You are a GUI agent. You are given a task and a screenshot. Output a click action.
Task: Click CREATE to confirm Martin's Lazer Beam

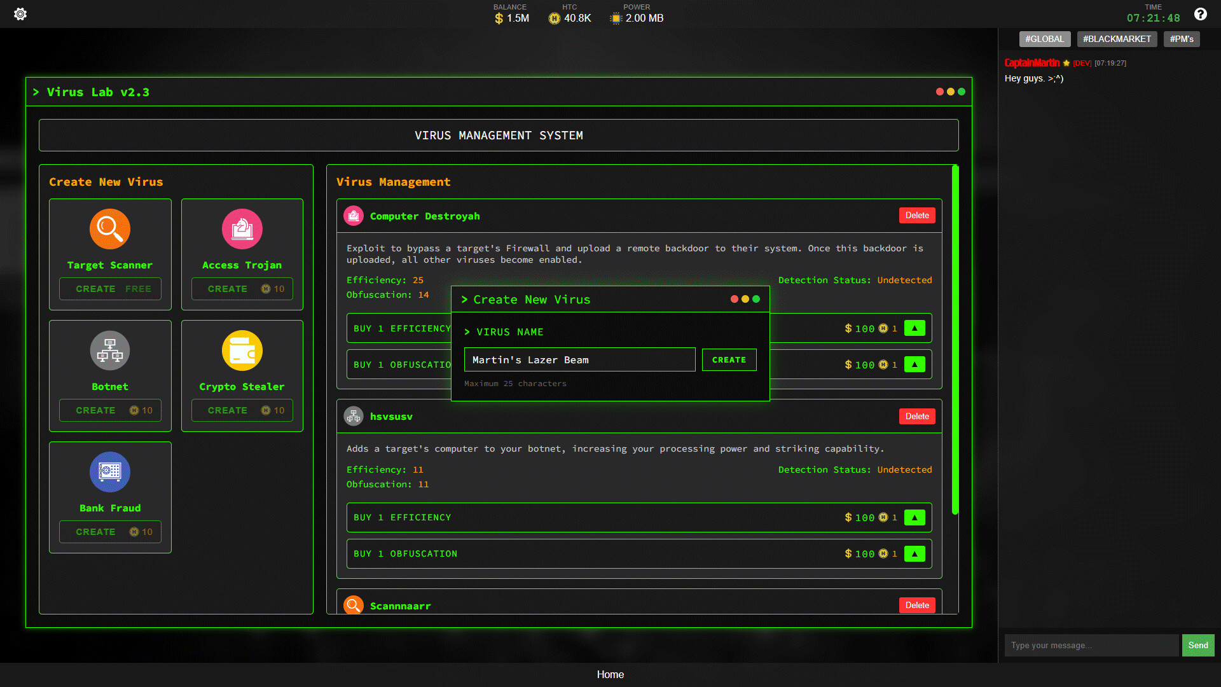[729, 359]
